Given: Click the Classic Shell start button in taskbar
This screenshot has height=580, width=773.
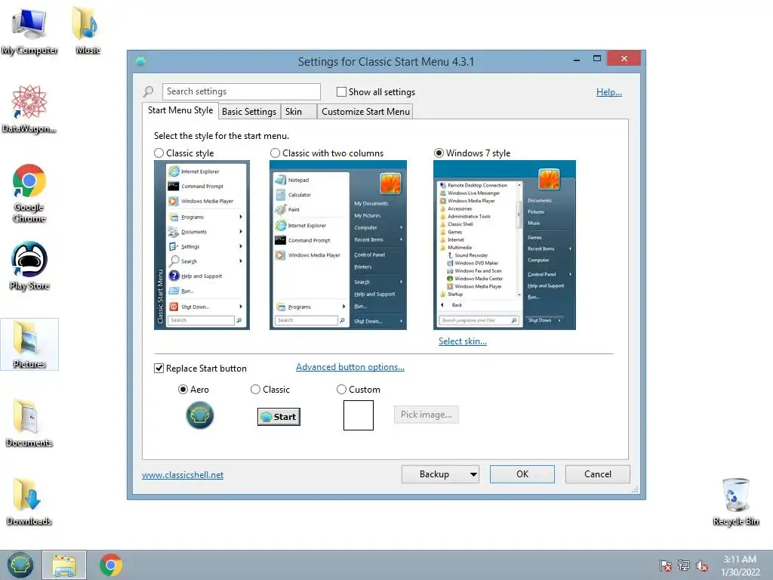Looking at the screenshot, I should pos(20,565).
